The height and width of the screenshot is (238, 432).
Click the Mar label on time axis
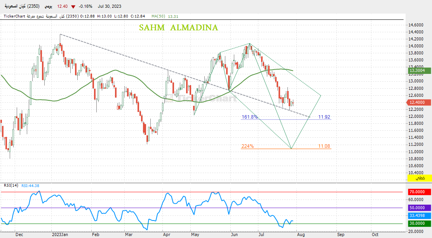[129, 234]
